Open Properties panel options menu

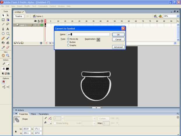coord(178,114)
